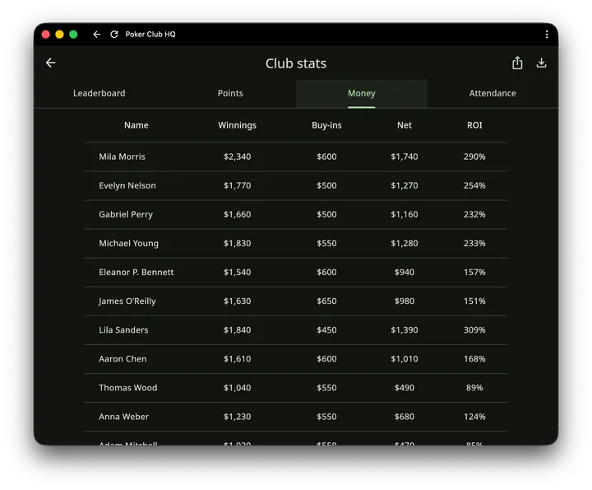View the Attendance tab
Viewport: 592px width, 490px height.
pos(493,93)
